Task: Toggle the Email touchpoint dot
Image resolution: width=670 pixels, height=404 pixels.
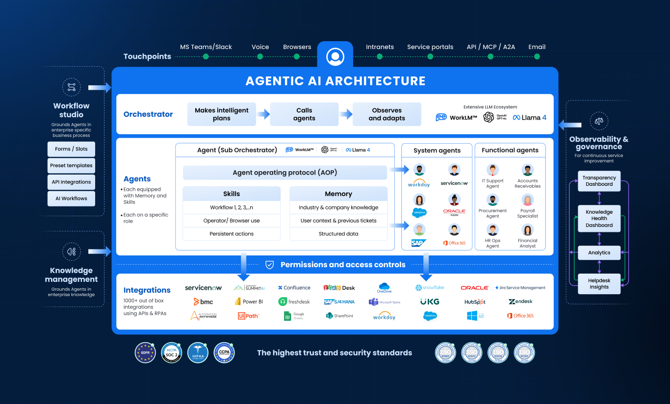Action: pyautogui.click(x=537, y=56)
